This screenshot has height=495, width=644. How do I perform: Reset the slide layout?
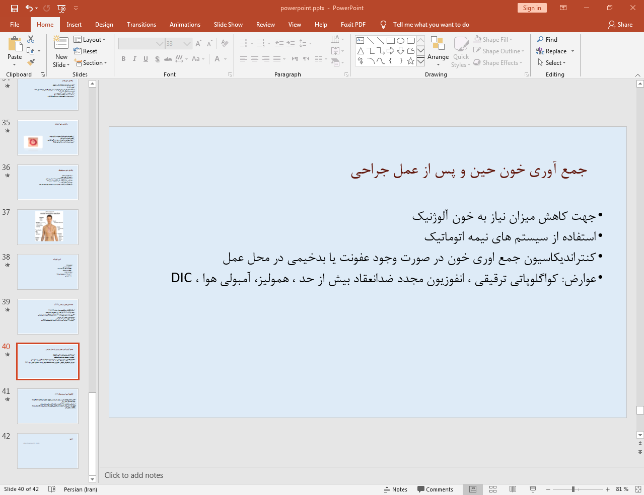pos(86,51)
